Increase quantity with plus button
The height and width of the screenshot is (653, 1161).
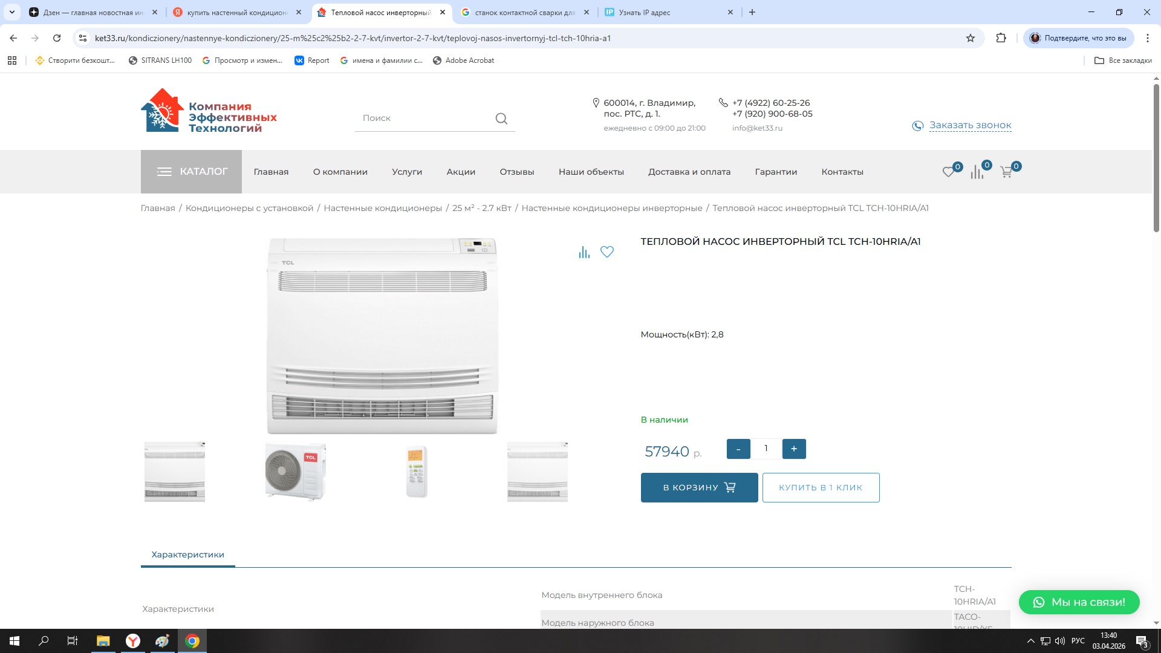pos(794,449)
